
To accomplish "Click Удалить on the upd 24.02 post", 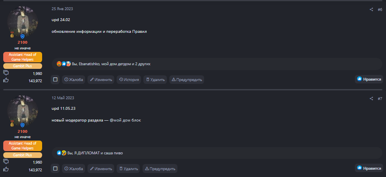I will coord(155,80).
